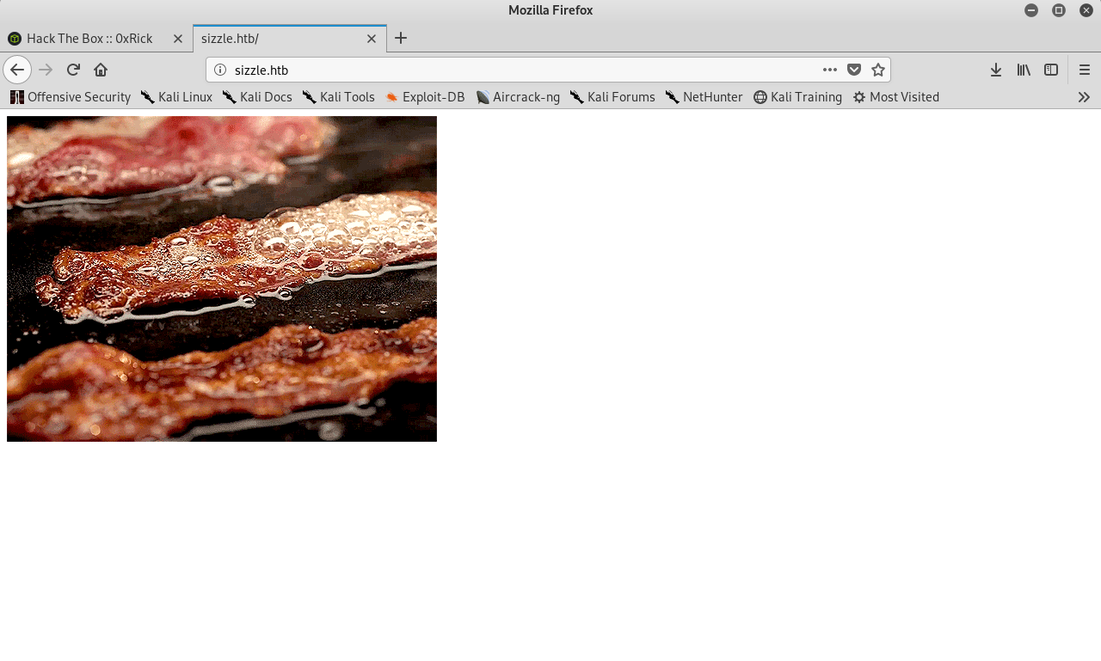Click the sizzling bacon image
The width and height of the screenshot is (1101, 661).
[x=222, y=278]
